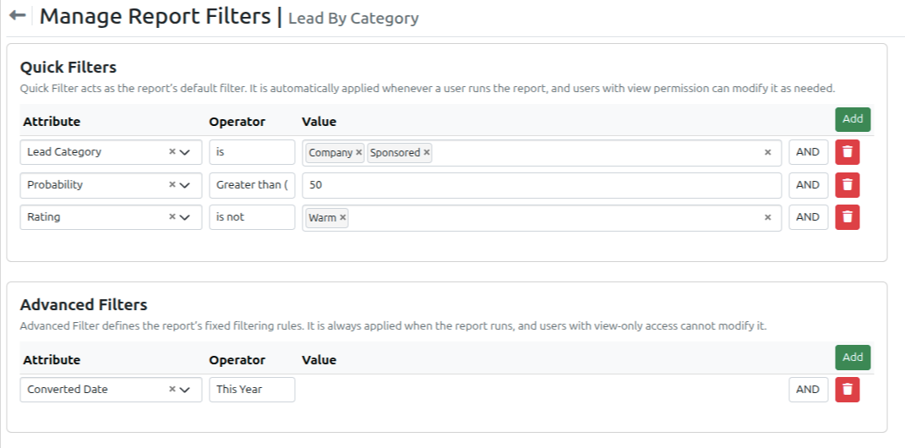Clear the Converted Date attribute selection
The image size is (905, 448).
pos(172,389)
